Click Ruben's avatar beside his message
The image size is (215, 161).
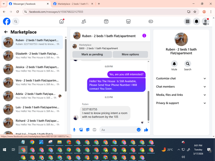[76, 118]
